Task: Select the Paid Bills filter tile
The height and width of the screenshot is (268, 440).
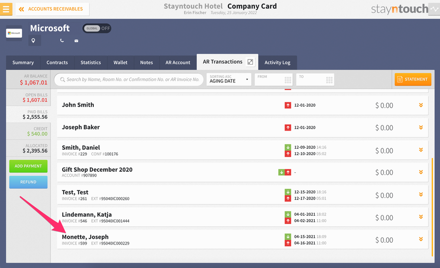Action: click(28, 114)
